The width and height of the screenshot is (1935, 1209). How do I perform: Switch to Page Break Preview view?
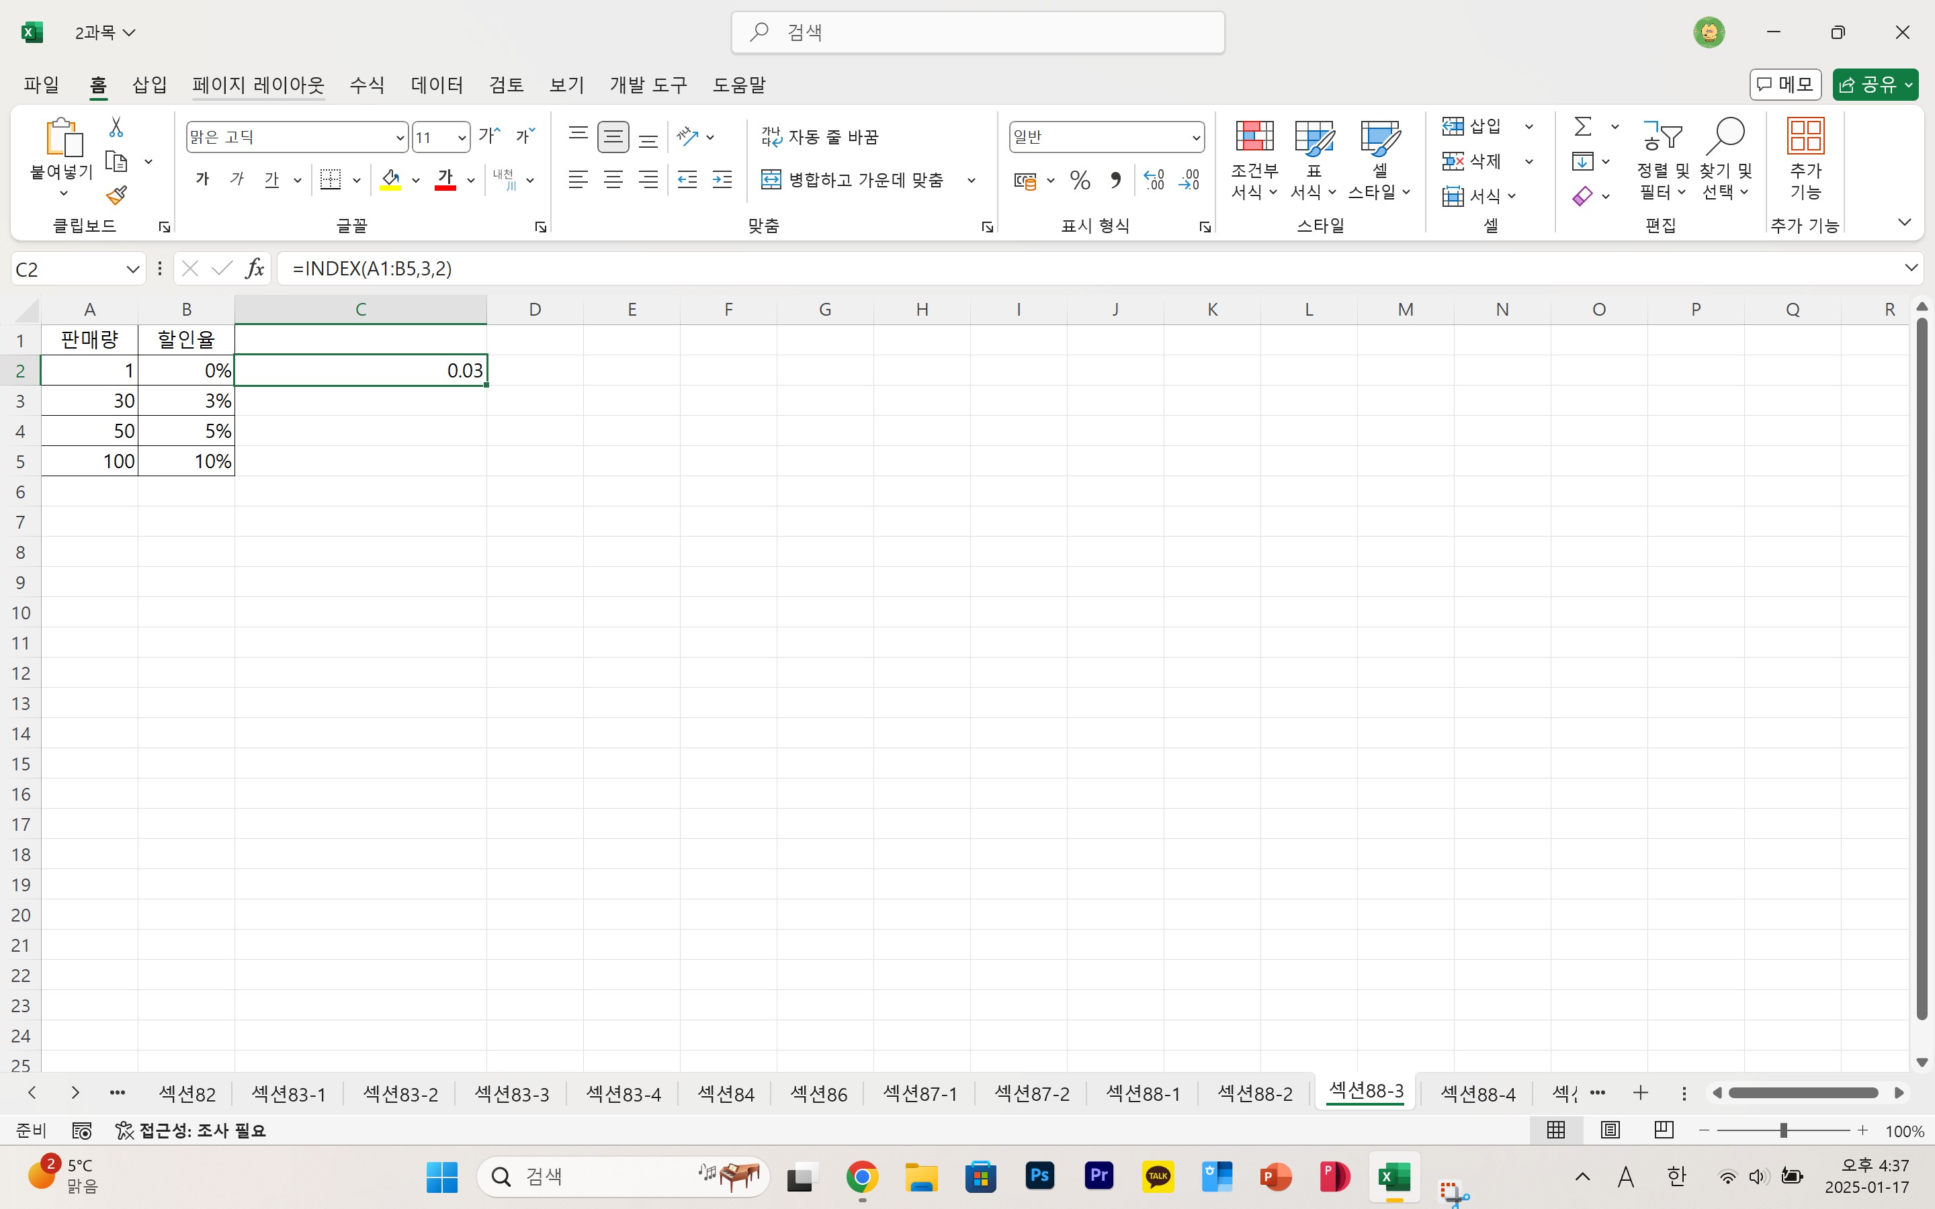1663,1130
